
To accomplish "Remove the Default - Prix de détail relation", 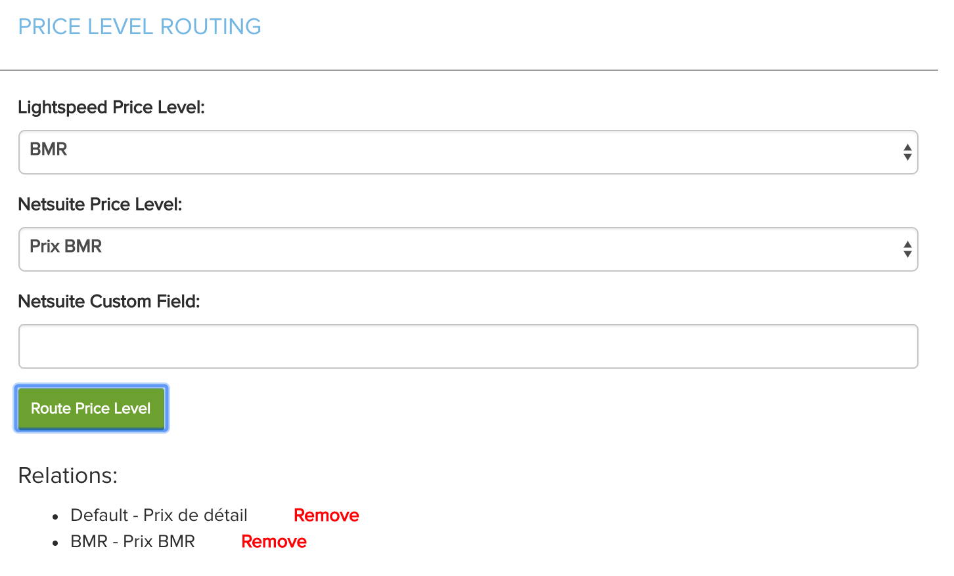I will 326,516.
